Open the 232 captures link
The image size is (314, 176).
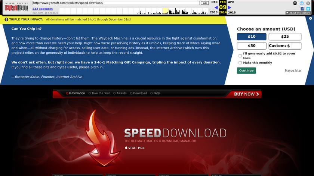[x=43, y=9]
